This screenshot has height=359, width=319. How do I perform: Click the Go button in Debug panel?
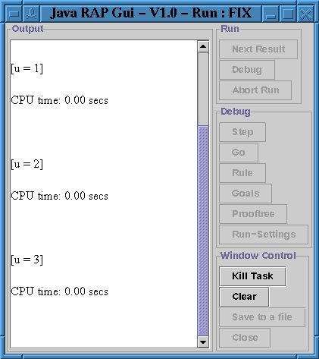(x=239, y=153)
